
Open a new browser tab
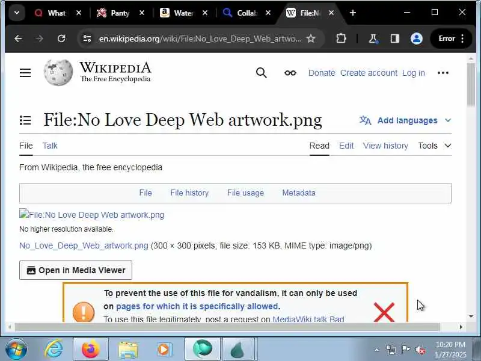click(353, 13)
